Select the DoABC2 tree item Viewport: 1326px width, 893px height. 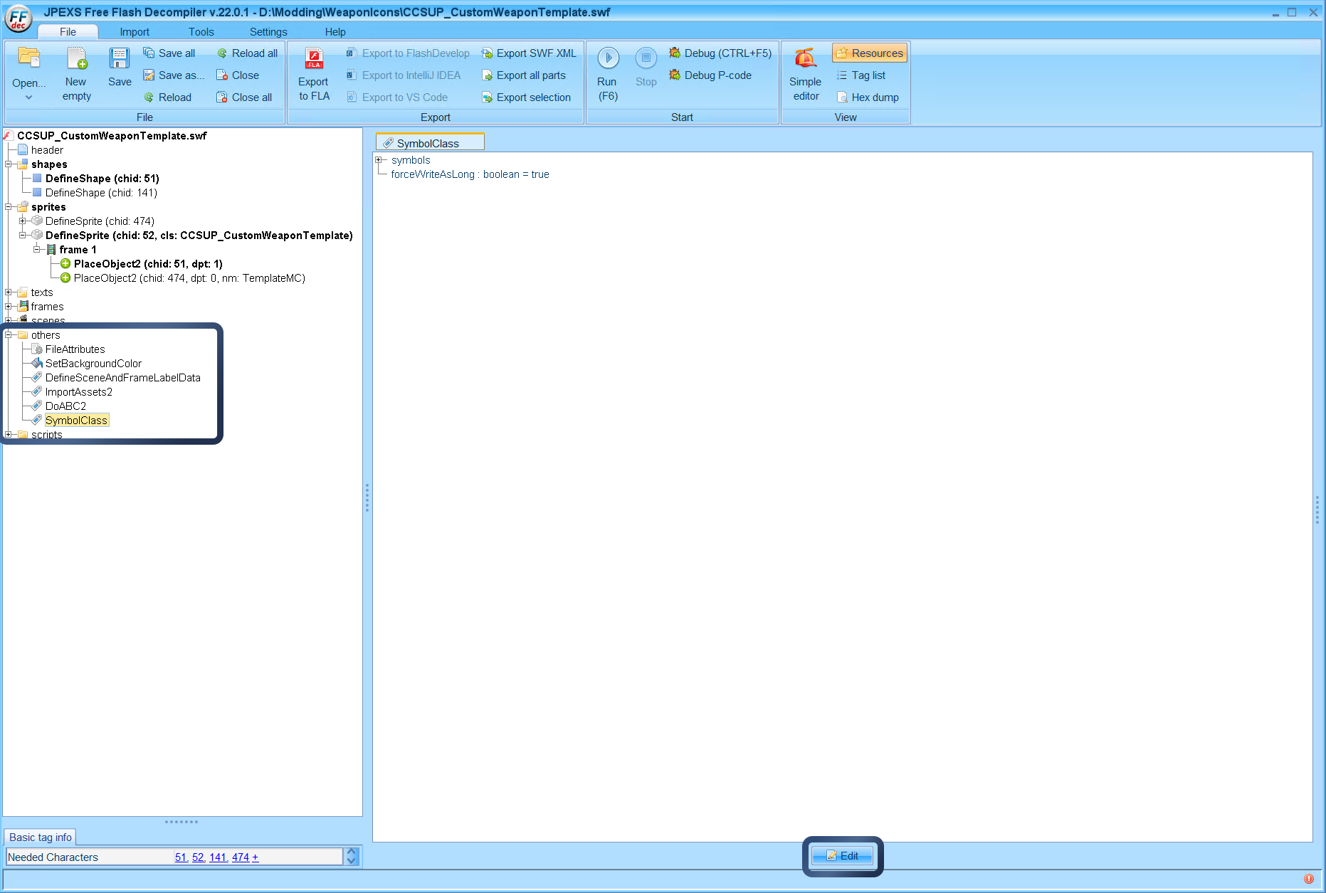[65, 406]
